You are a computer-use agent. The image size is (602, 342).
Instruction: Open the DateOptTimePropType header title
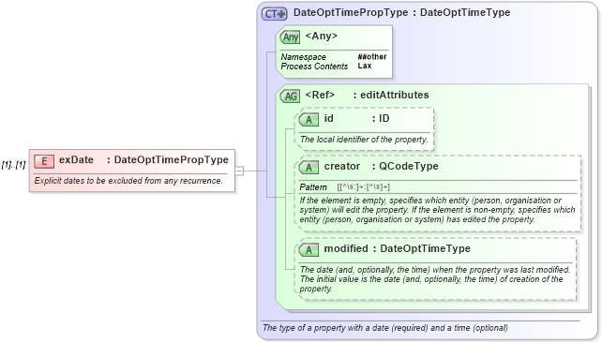(401, 12)
